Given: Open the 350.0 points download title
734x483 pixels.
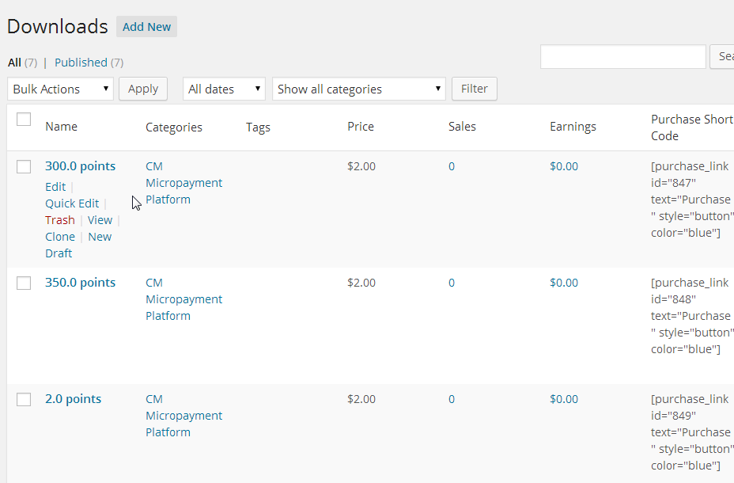Looking at the screenshot, I should point(80,283).
